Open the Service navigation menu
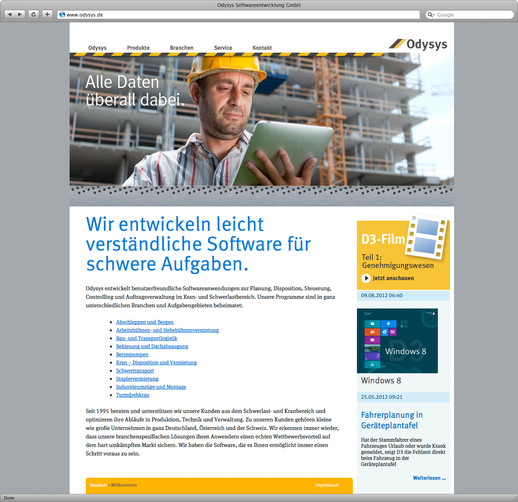518x502 pixels. pyautogui.click(x=223, y=48)
